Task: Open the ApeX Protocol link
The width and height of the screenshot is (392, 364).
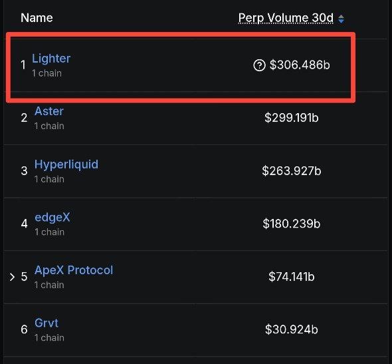Action: (74, 270)
